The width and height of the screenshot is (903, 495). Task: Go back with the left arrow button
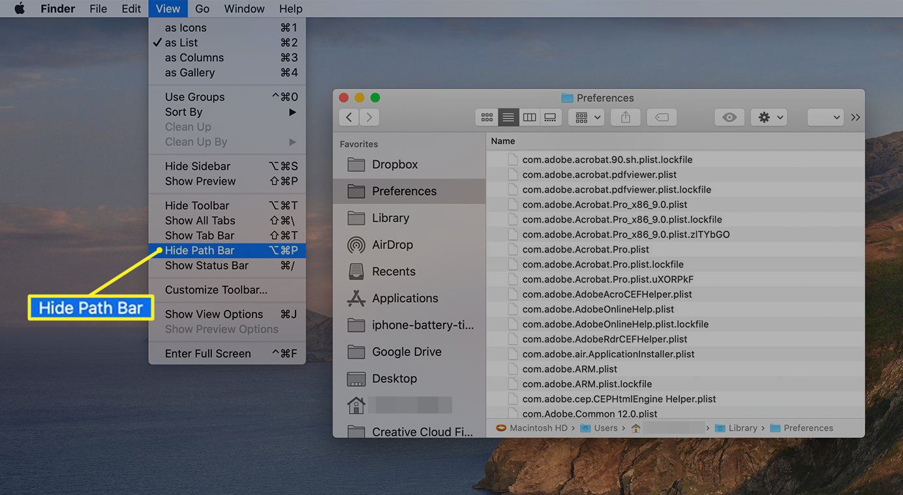349,117
